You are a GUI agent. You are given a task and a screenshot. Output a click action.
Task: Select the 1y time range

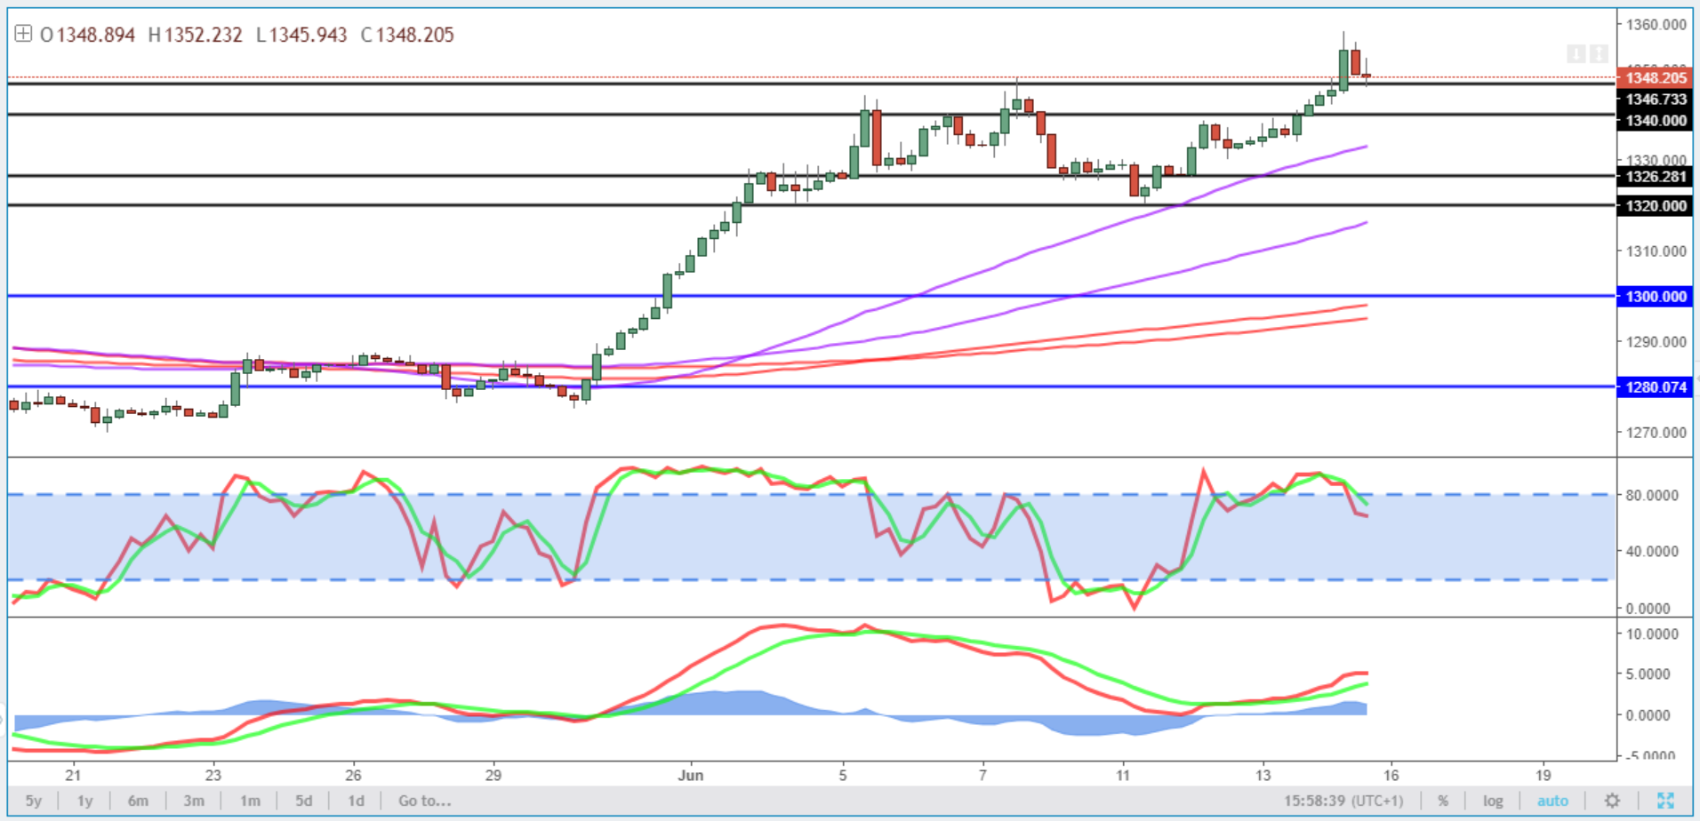[85, 801]
